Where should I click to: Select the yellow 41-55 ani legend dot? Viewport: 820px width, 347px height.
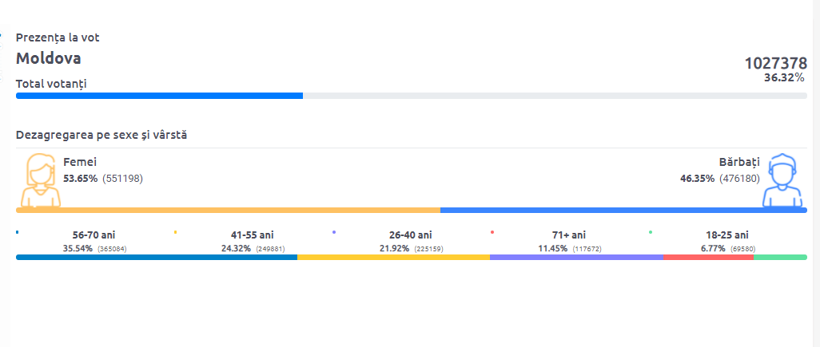tap(176, 231)
